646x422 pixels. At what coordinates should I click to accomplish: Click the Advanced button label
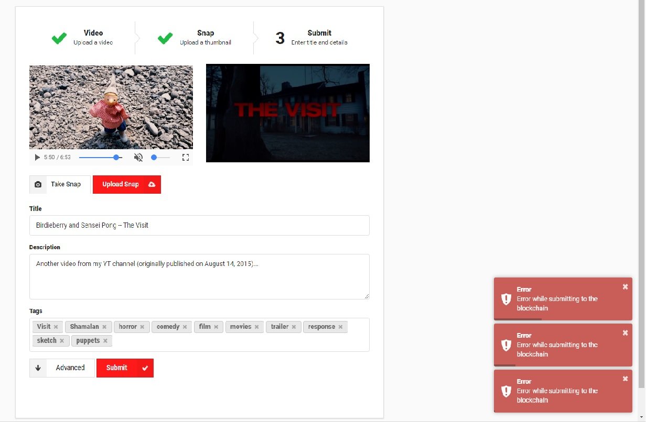[x=70, y=368]
